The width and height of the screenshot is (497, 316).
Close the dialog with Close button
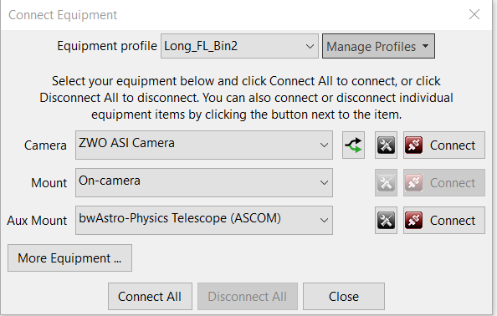[x=344, y=297]
